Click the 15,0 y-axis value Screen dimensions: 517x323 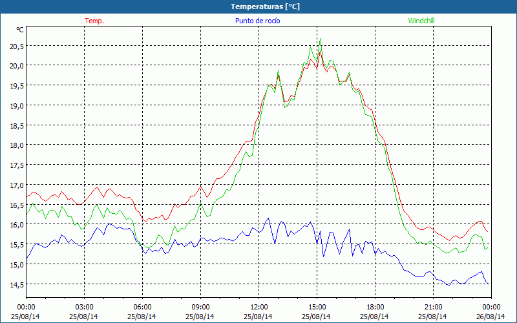coord(17,265)
